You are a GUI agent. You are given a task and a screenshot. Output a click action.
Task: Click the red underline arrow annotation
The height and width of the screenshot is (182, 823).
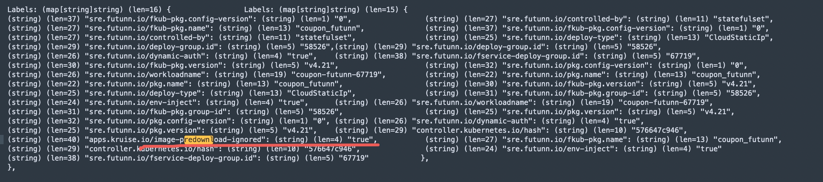pyautogui.click(x=258, y=146)
